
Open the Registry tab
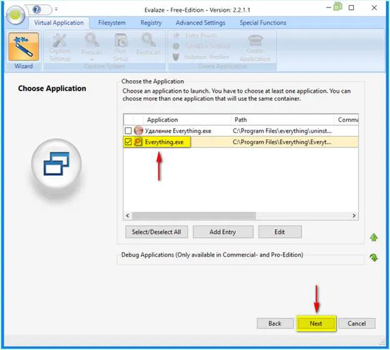[x=151, y=23]
